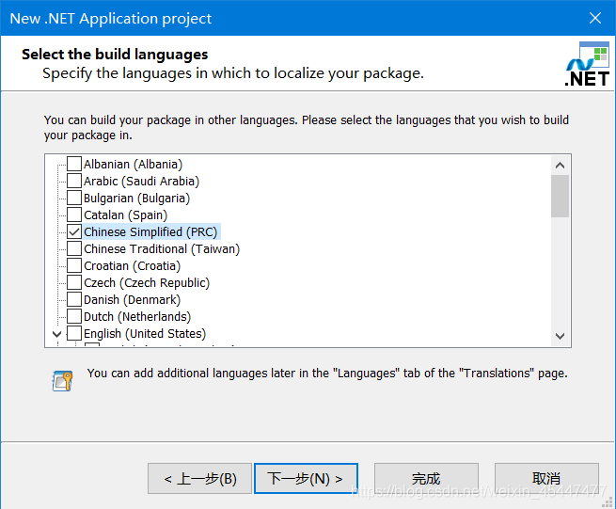This screenshot has height=509, width=616.
Task: Enable the Arabic (Saudi Arabia) checkbox
Action: [x=74, y=181]
